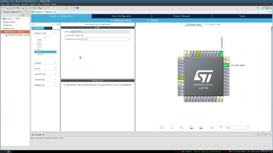The width and height of the screenshot is (273, 153).
Task: Click the NRST pin on chip left side
Action: click(x=180, y=78)
